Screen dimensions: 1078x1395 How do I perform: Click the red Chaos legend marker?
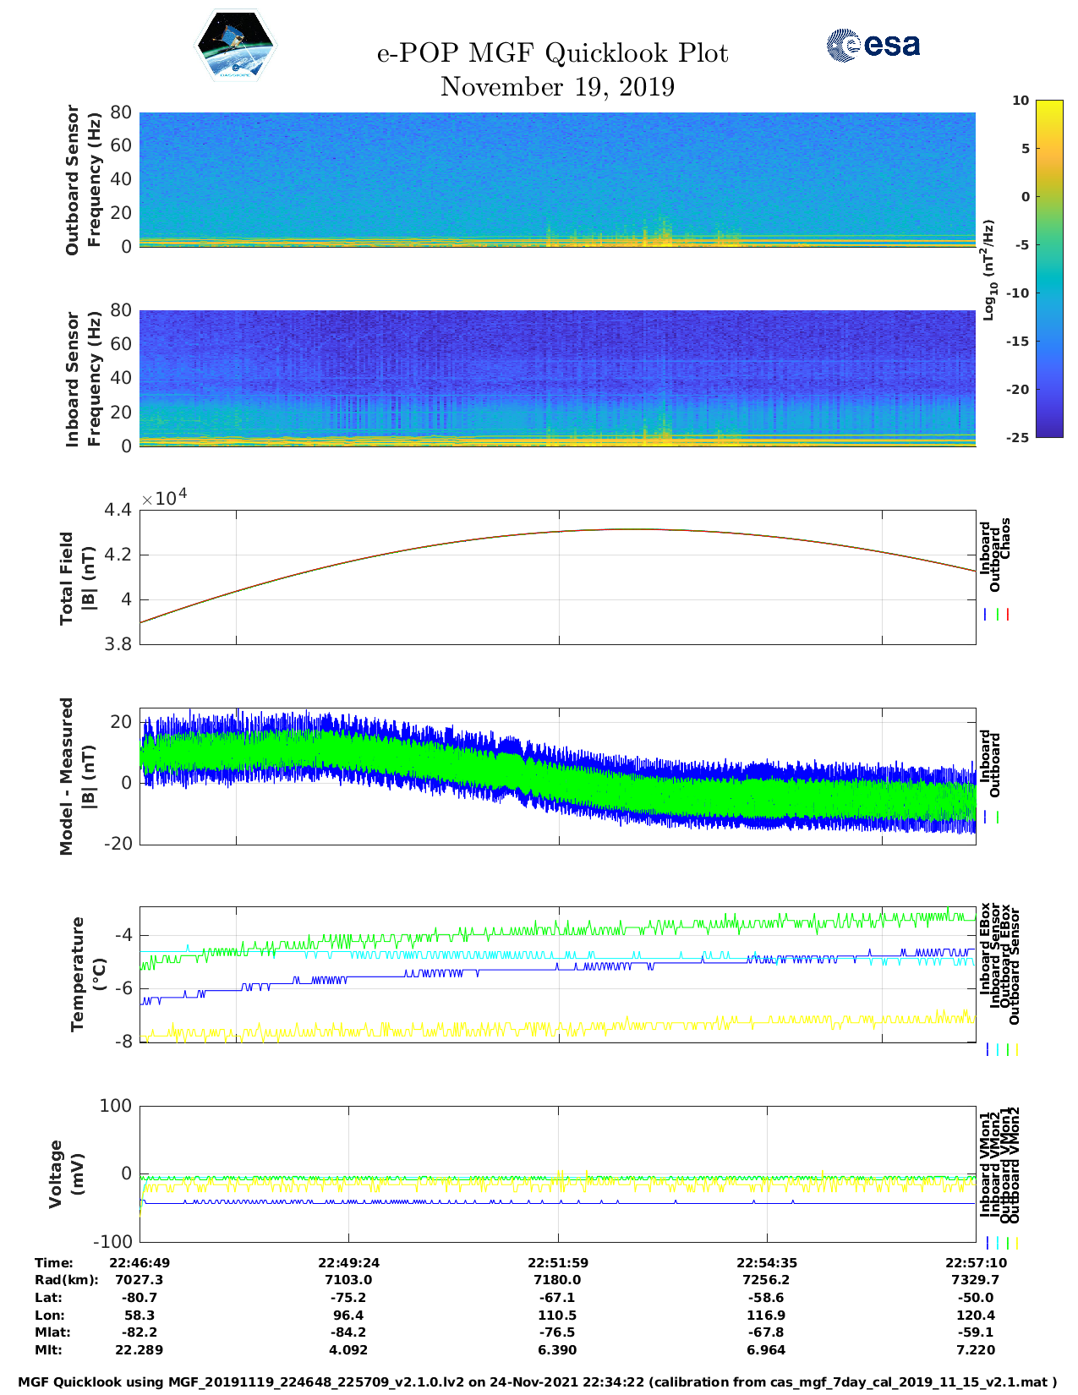pos(1008,615)
